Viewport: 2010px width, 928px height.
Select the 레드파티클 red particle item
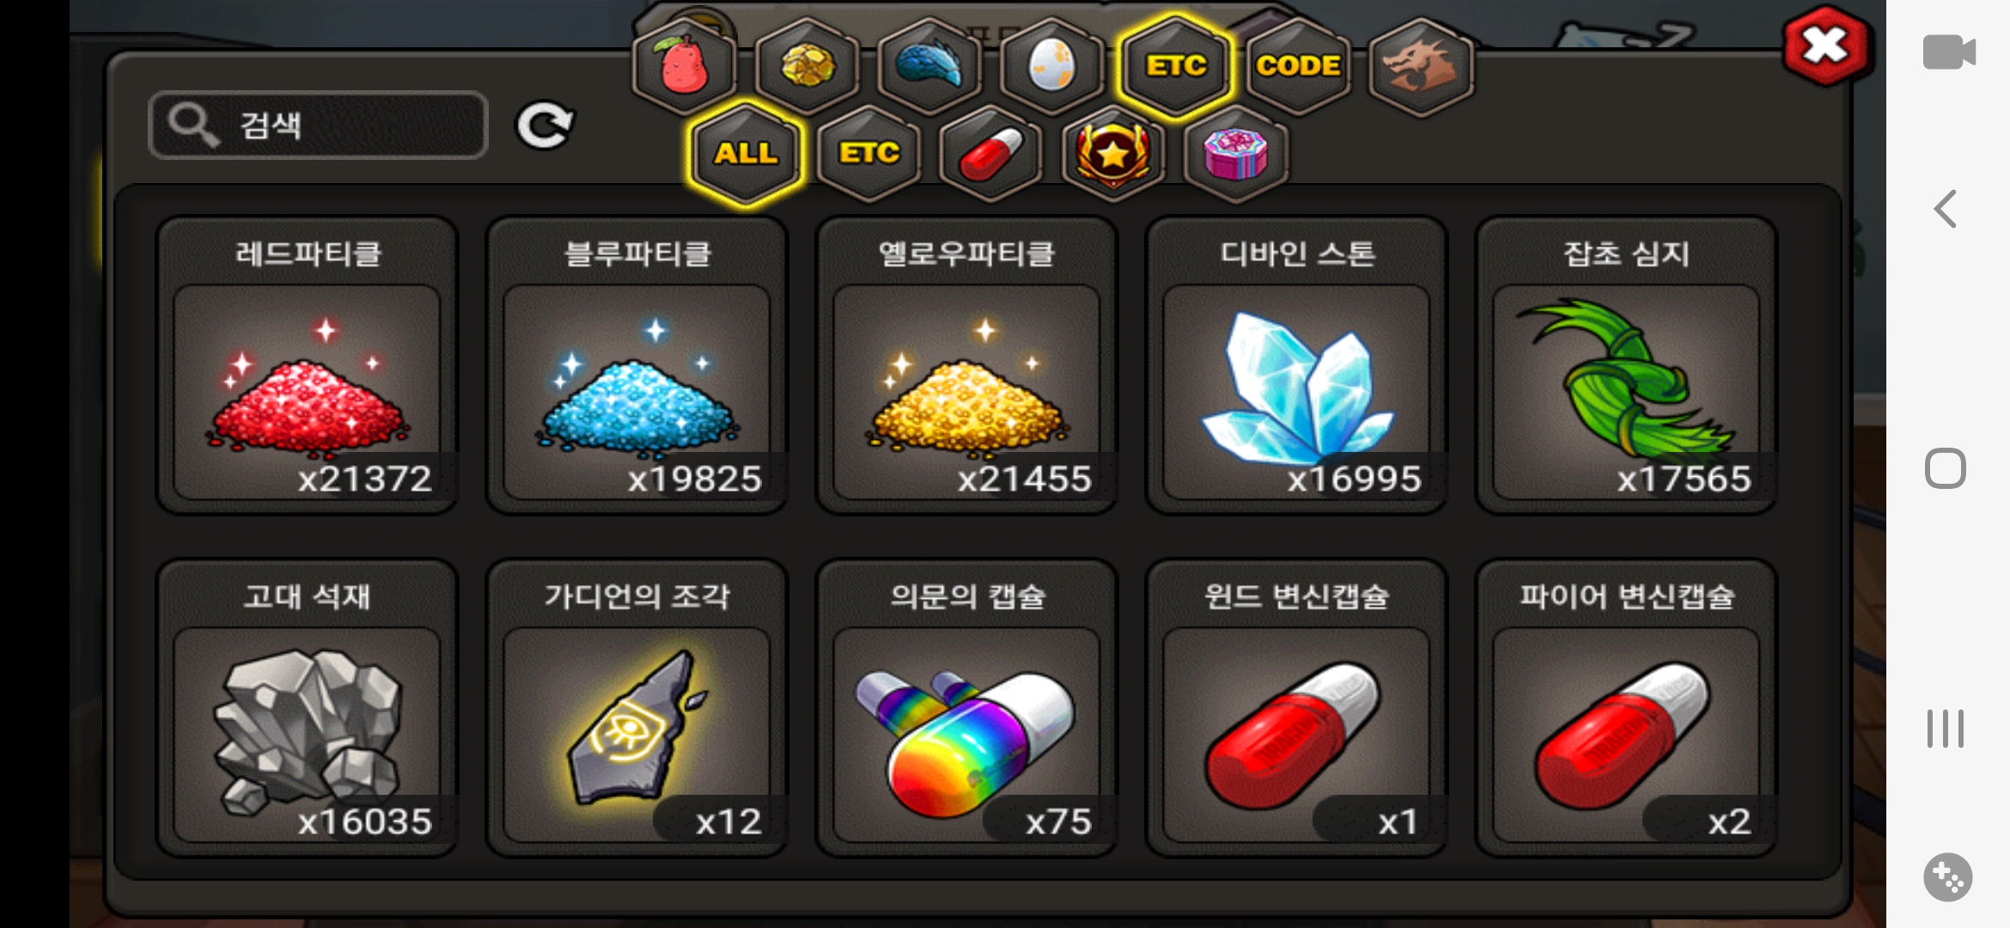pyautogui.click(x=307, y=365)
